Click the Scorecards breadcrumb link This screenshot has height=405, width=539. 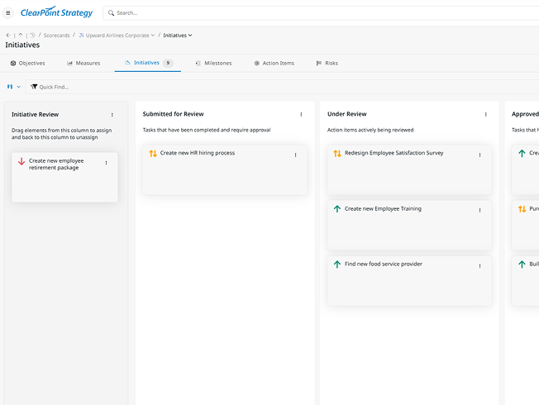56,36
